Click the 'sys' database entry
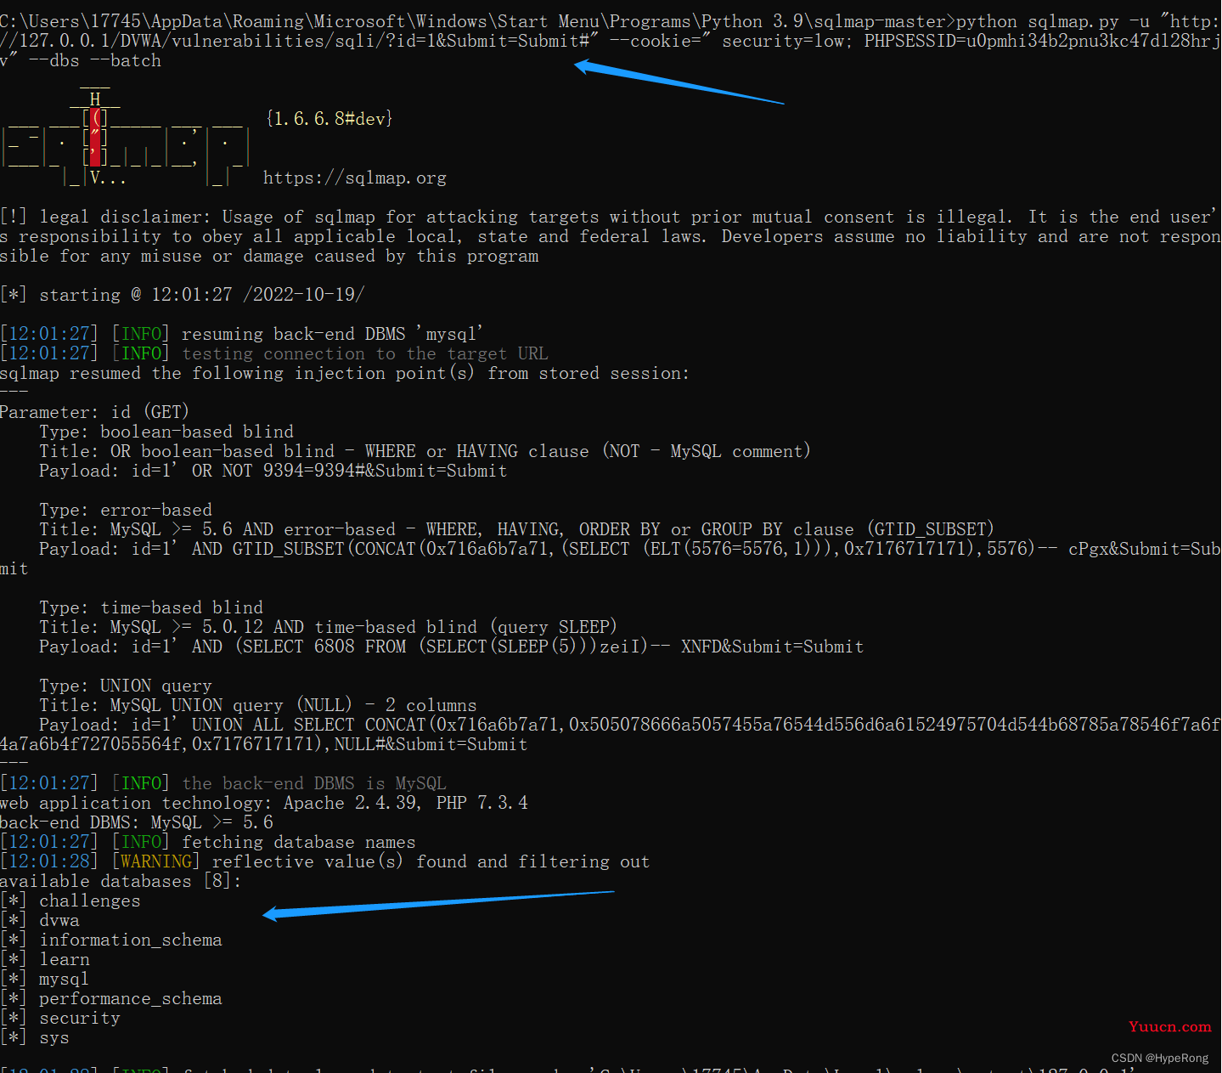Screen dimensions: 1222x1073 (54, 1037)
